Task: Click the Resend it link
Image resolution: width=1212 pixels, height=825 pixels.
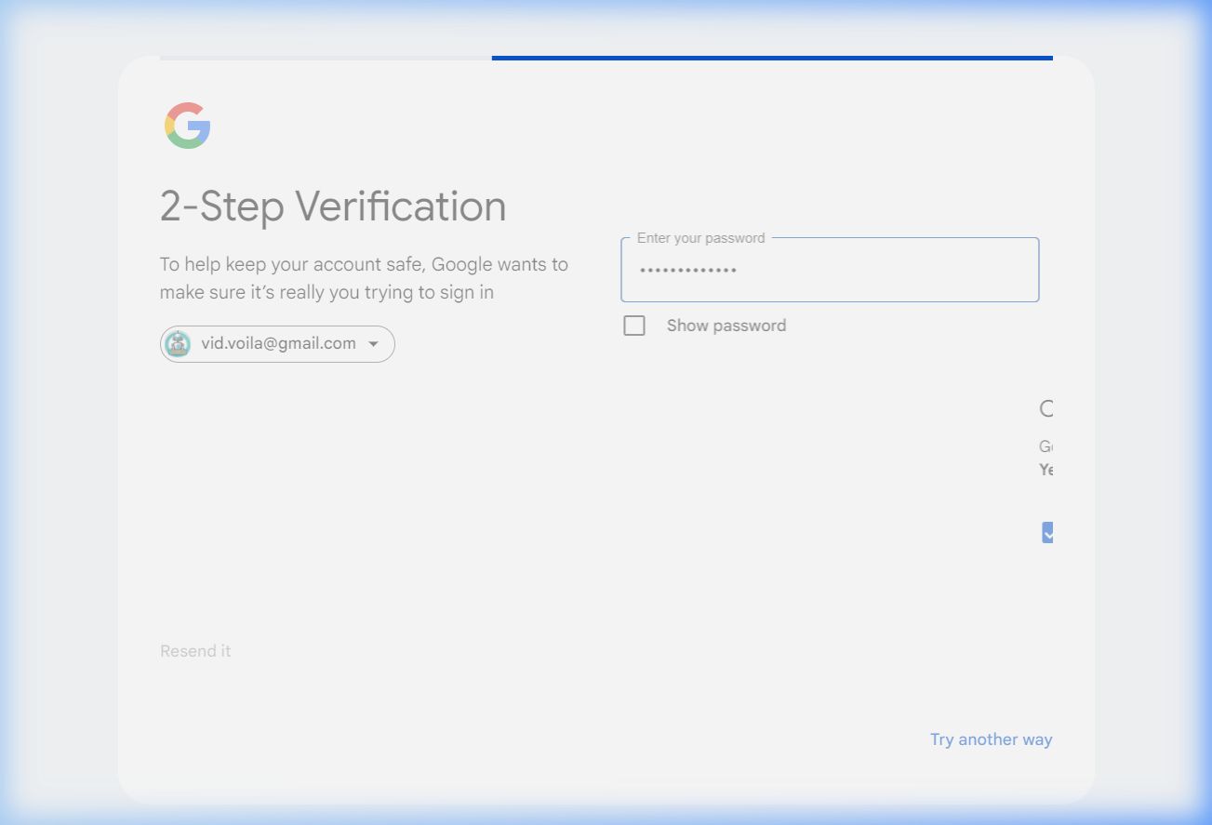Action: [195, 651]
